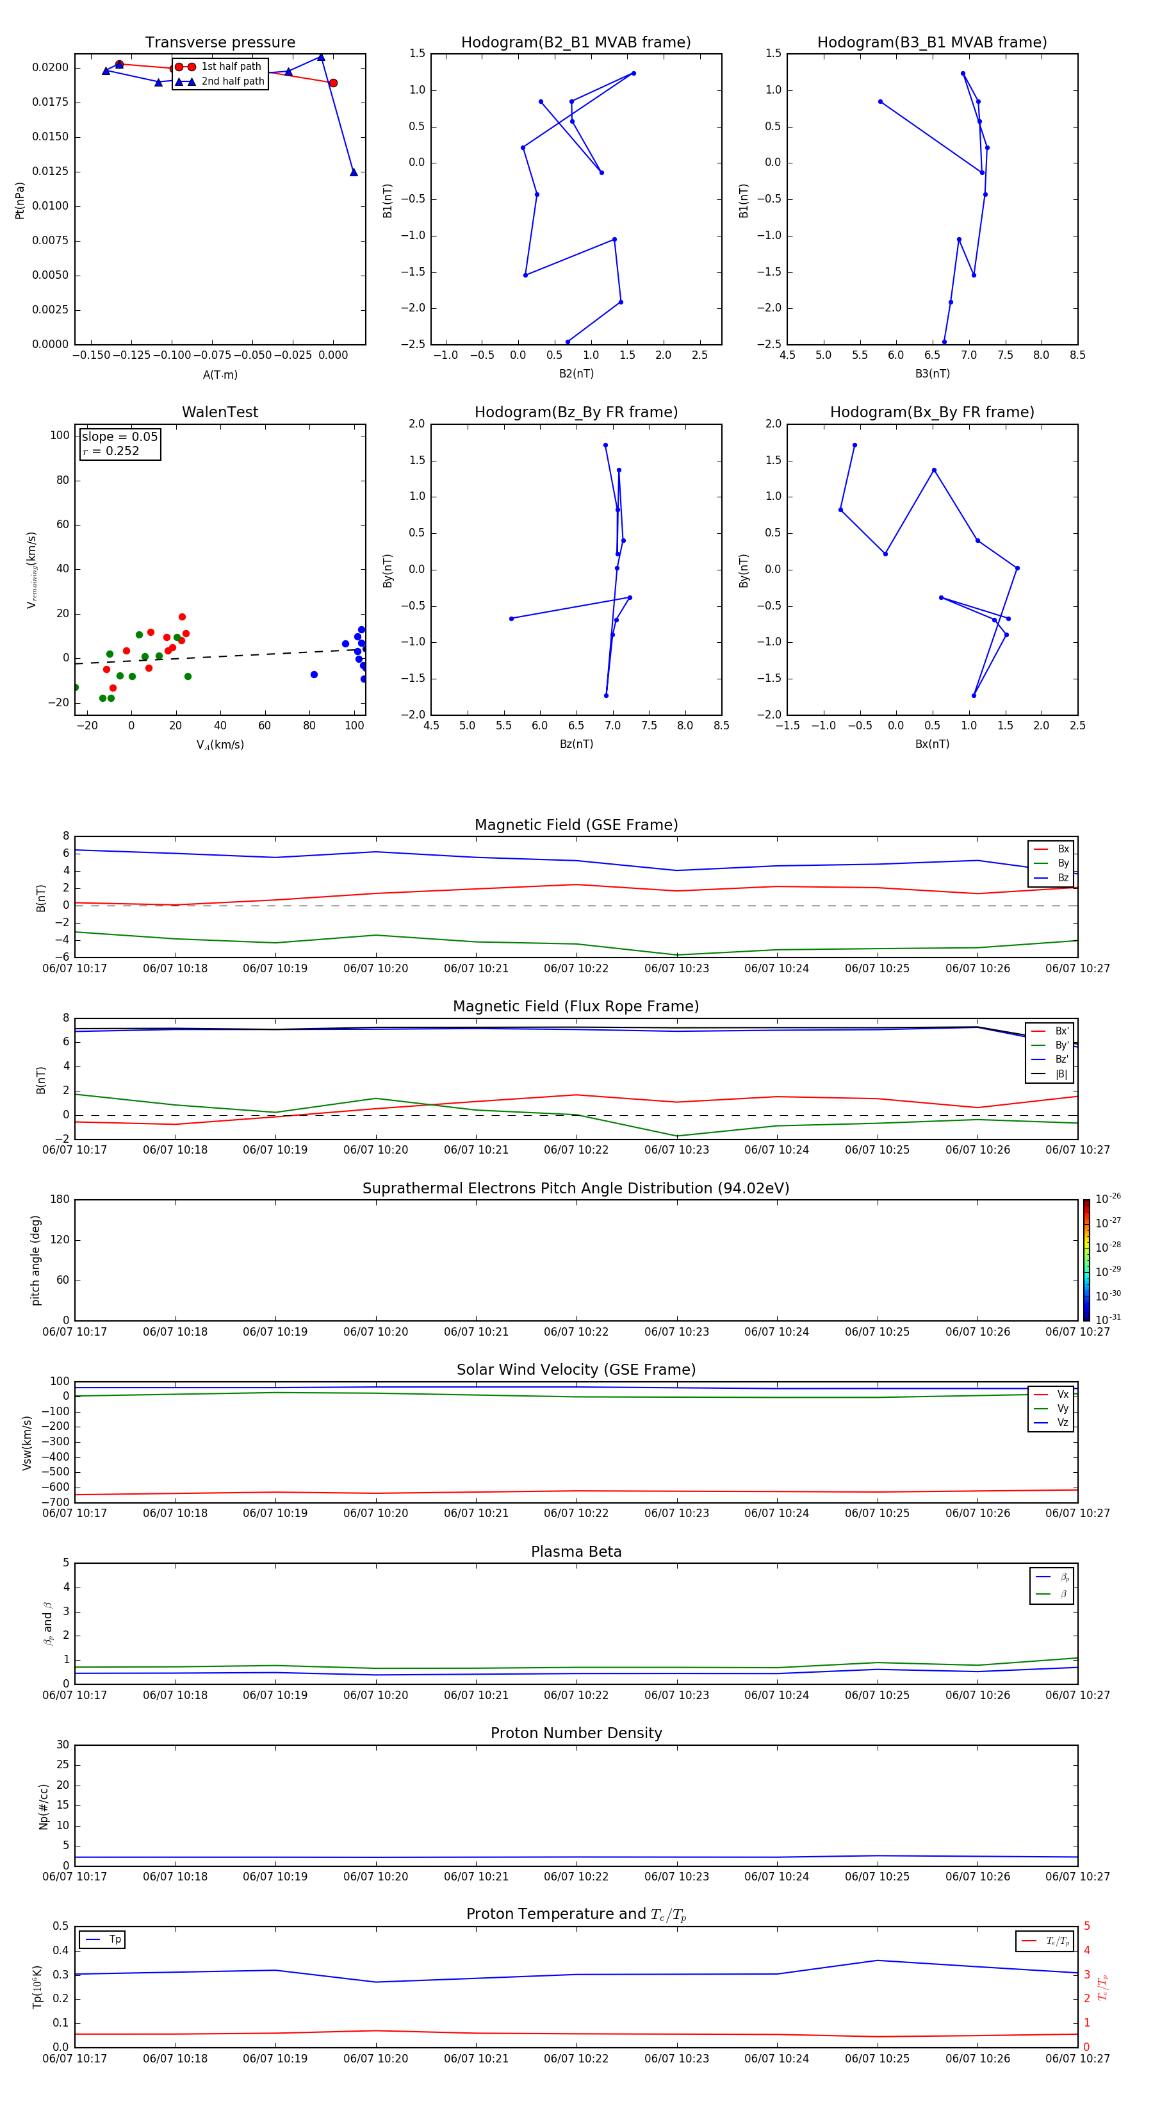The width and height of the screenshot is (1153, 2115).
Task: Click the "B3(nT)" axis label
Action: point(932,374)
